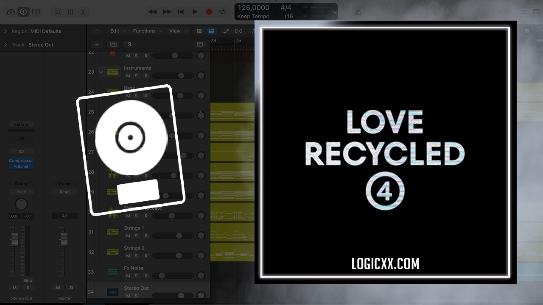
Task: Mute the Instruments track
Action: point(128,76)
